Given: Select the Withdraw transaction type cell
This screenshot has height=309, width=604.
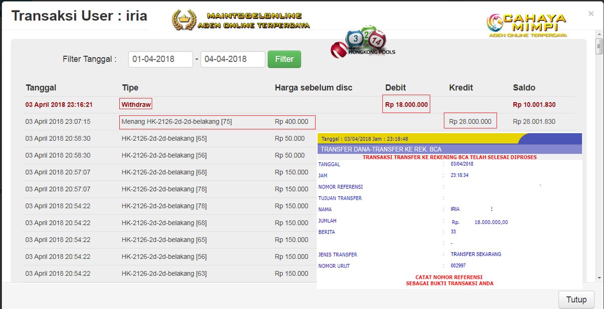Looking at the screenshot, I should tap(136, 105).
